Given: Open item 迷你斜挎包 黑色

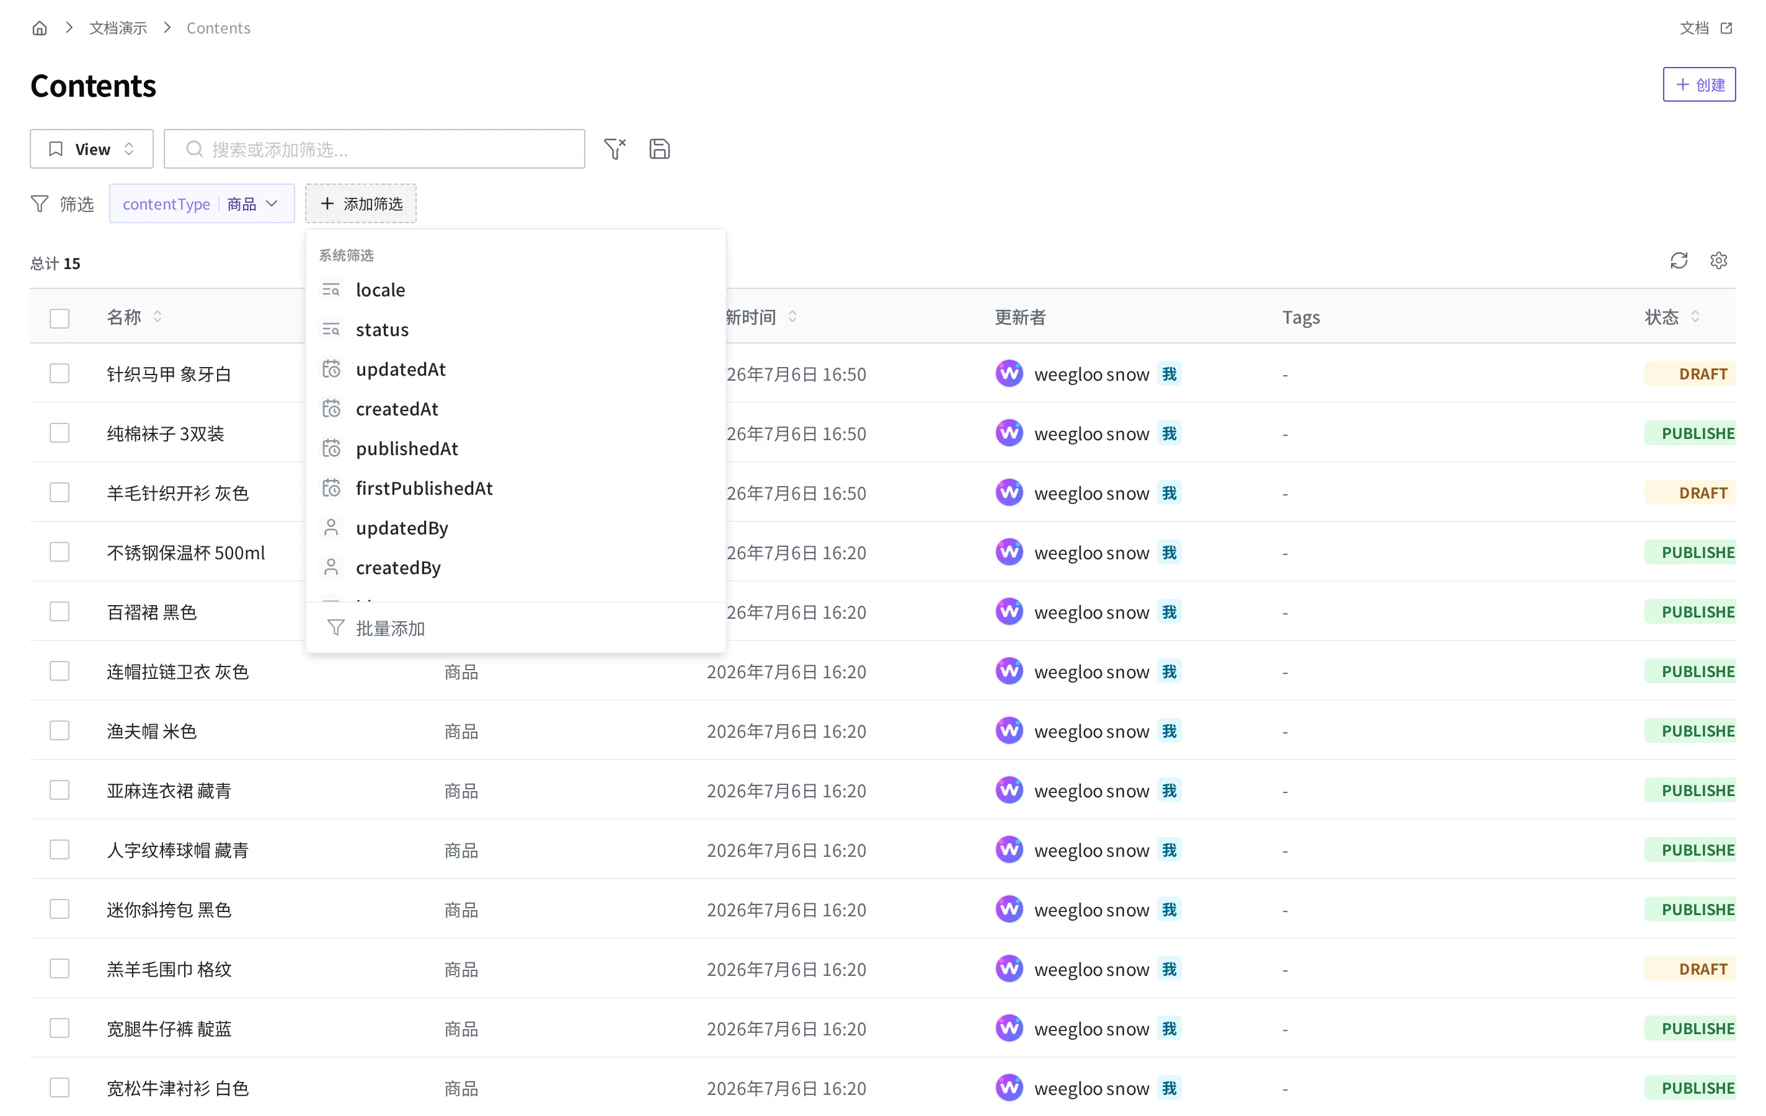Looking at the screenshot, I should click(x=169, y=910).
